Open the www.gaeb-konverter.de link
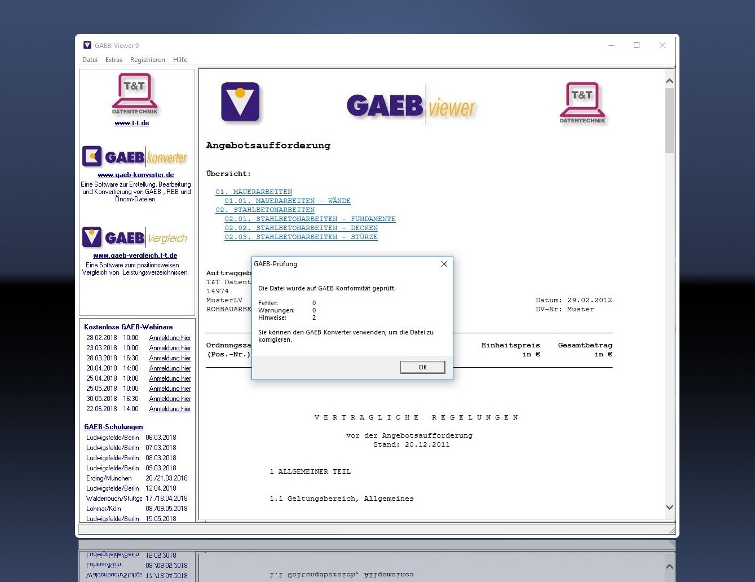755x582 pixels. tap(136, 175)
